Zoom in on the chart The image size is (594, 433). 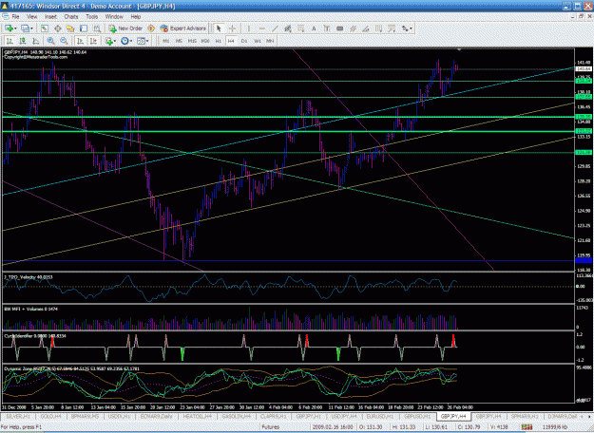click(50, 41)
